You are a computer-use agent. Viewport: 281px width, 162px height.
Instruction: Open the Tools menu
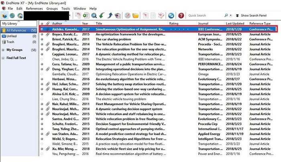(x=65, y=8)
